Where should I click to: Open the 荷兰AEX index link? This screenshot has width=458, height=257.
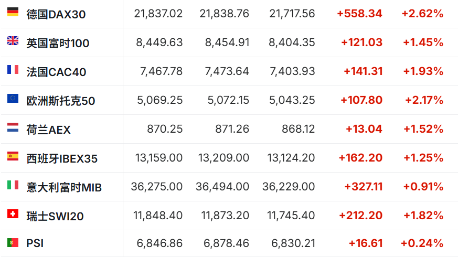[48, 130]
